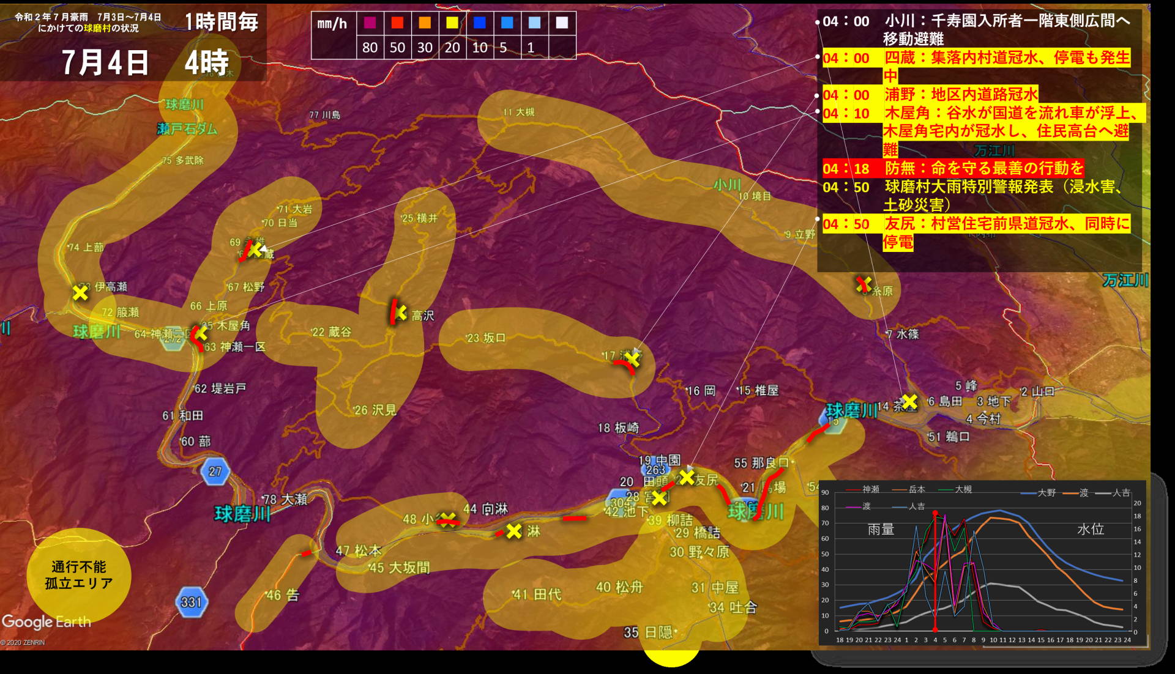Click the 20 mm/h yellow legend swatch
Image resolution: width=1175 pixels, height=674 pixels.
452,23
